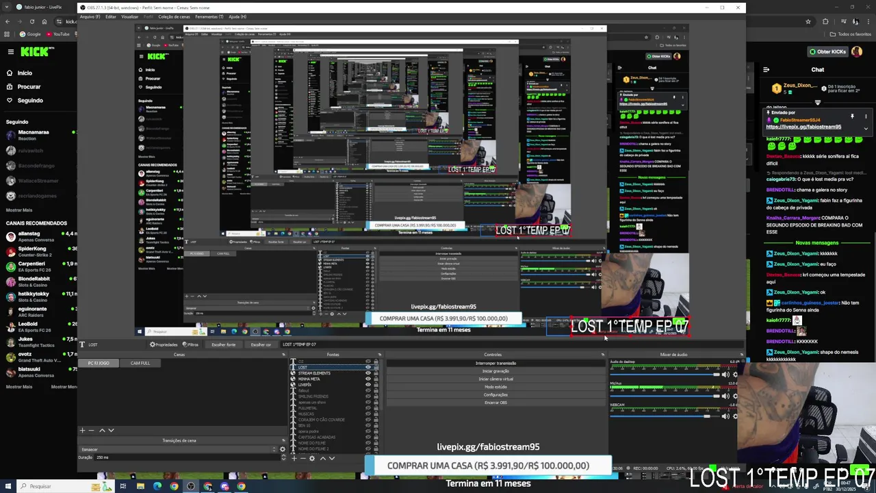Open the Arquivo menu in OBS
Viewport: 876px width, 493px height.
tap(90, 16)
